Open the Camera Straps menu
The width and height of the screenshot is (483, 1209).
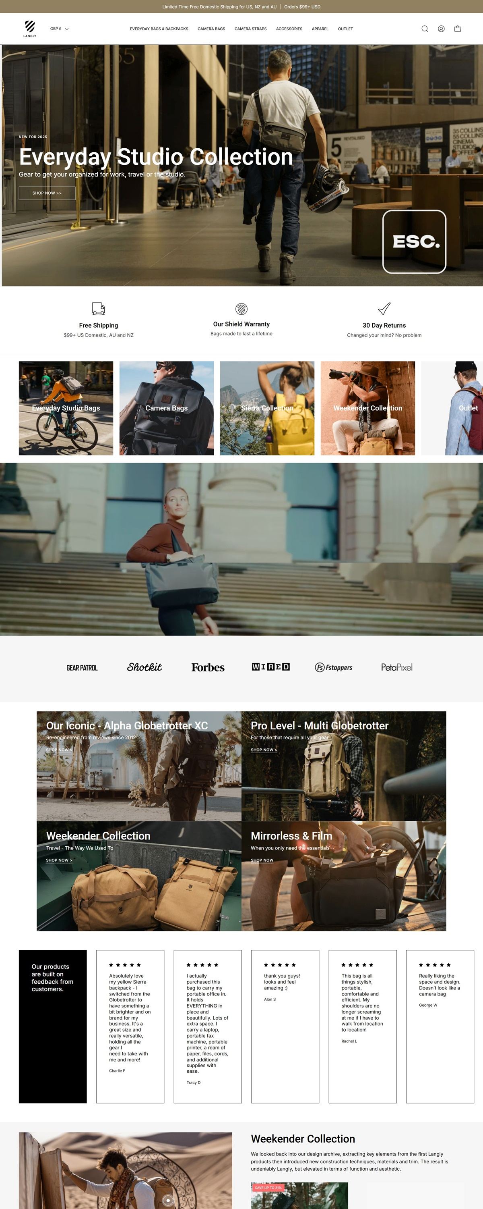pos(250,29)
